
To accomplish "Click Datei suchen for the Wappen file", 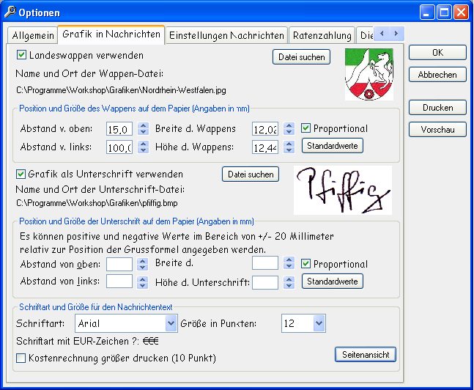I will coord(301,57).
